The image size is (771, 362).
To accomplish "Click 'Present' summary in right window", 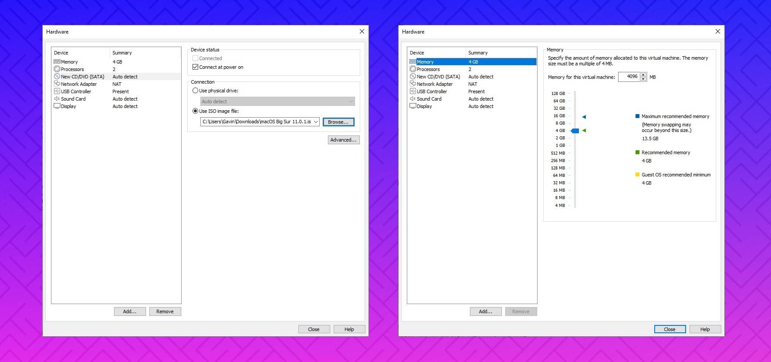I will click(477, 91).
